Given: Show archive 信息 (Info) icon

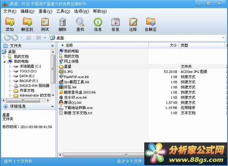Looking at the screenshot, I should [98, 24].
